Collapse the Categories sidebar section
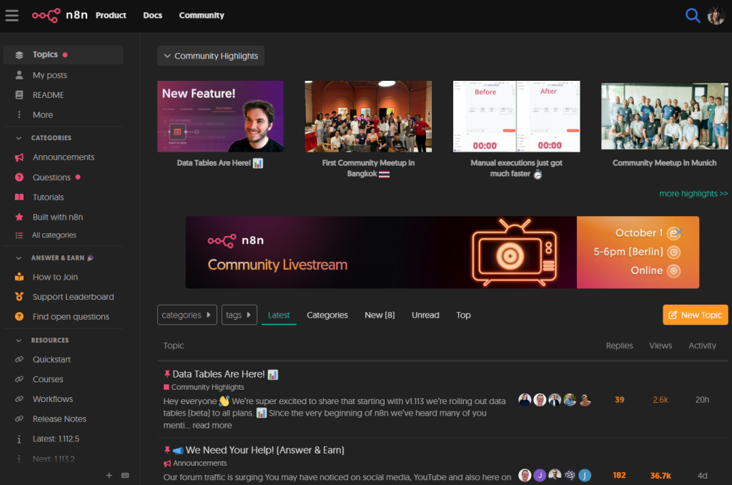The width and height of the screenshot is (732, 485). [19, 138]
